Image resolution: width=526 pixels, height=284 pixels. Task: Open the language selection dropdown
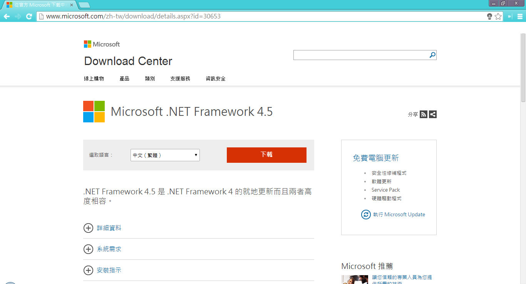pos(165,155)
